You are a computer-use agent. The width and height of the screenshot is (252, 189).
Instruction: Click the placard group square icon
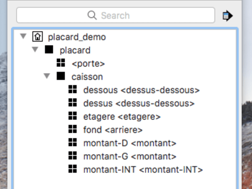point(49,50)
